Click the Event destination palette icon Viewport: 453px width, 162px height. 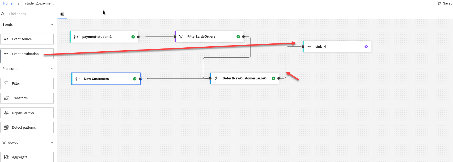point(6,54)
